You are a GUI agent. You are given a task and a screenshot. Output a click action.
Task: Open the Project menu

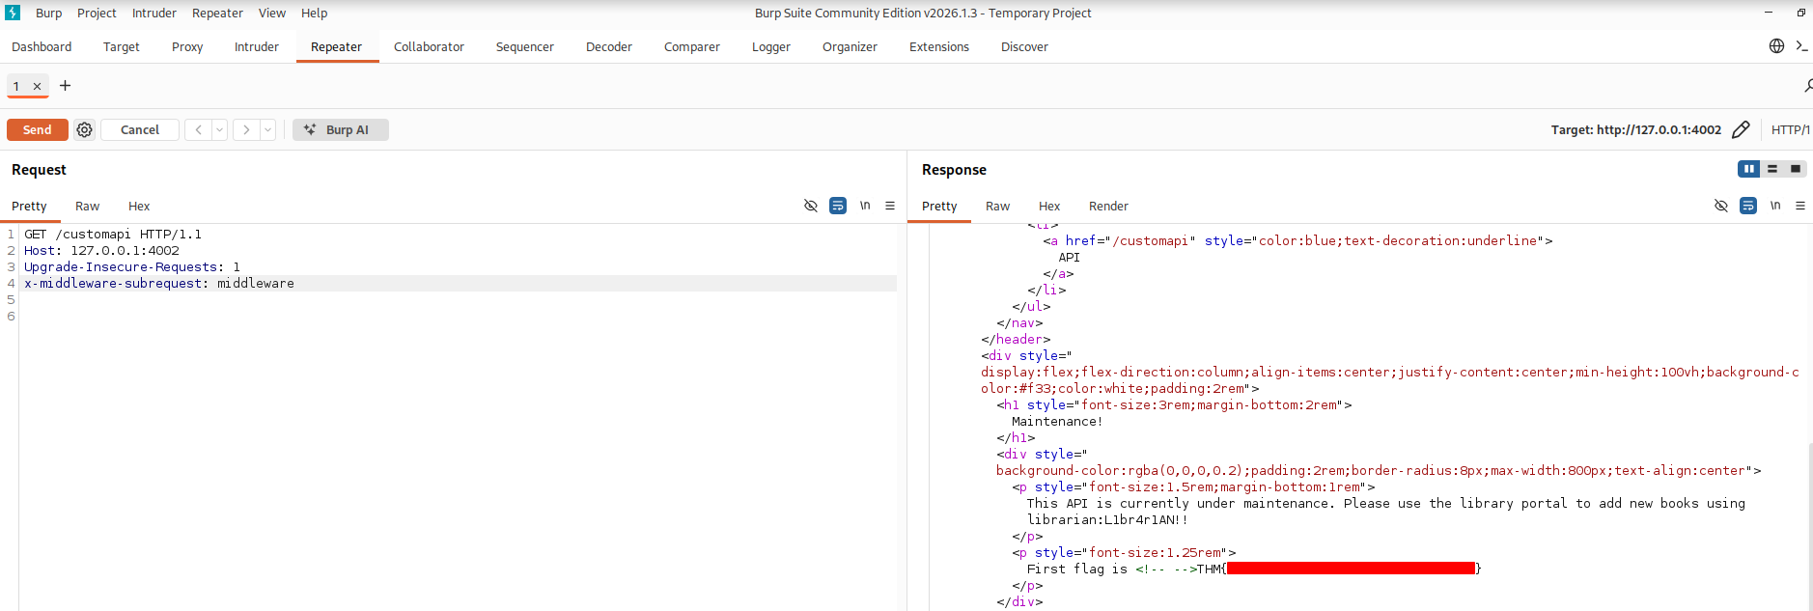pyautogui.click(x=97, y=13)
